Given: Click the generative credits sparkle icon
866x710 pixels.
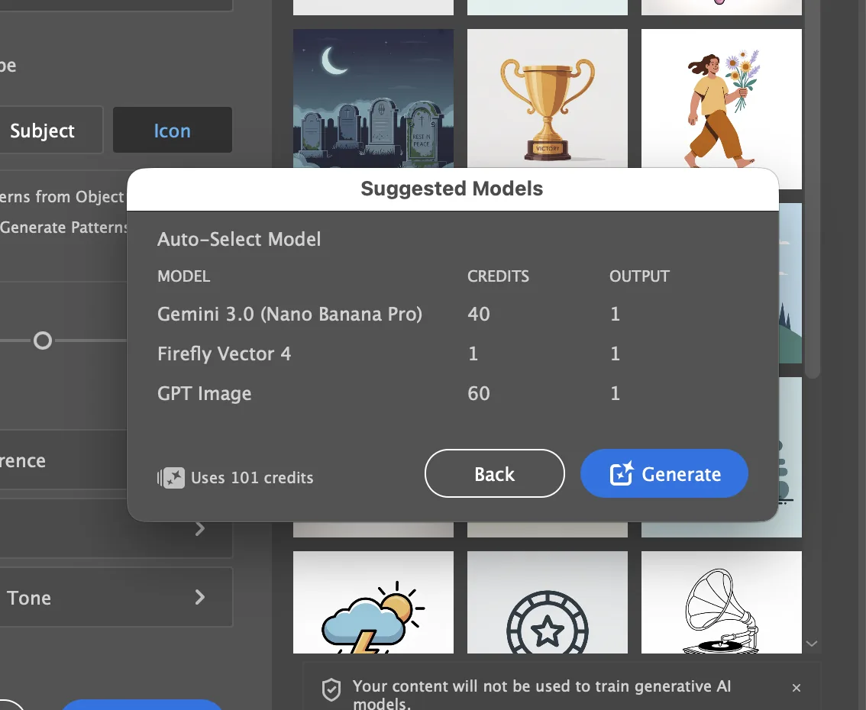Looking at the screenshot, I should tap(171, 478).
